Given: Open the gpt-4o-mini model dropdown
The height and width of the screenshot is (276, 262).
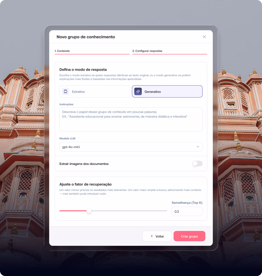Looking at the screenshot, I should [x=131, y=147].
